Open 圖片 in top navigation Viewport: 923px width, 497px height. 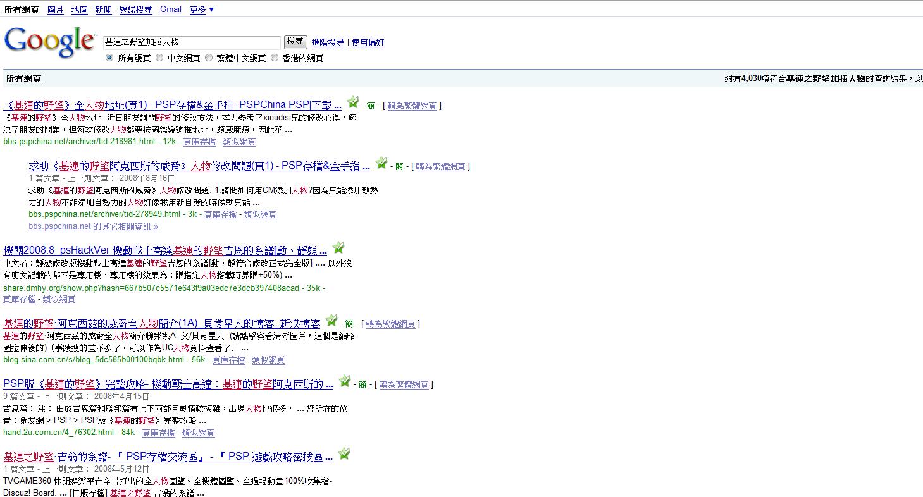point(56,9)
